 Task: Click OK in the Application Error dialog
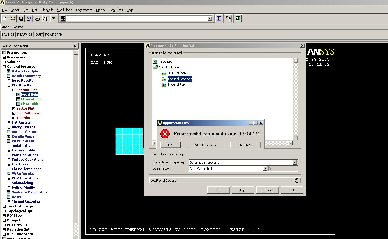tap(170, 145)
